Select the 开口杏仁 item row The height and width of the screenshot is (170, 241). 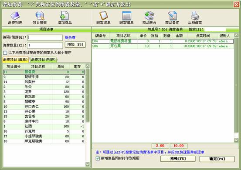(x=44, y=107)
